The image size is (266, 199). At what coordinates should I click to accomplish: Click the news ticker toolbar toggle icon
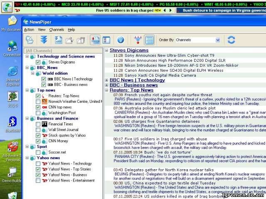(95, 40)
